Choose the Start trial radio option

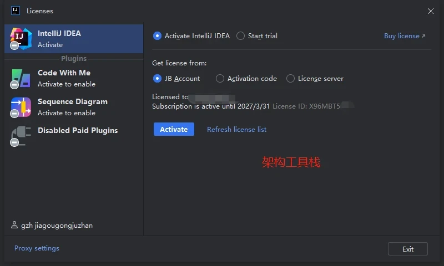click(240, 36)
